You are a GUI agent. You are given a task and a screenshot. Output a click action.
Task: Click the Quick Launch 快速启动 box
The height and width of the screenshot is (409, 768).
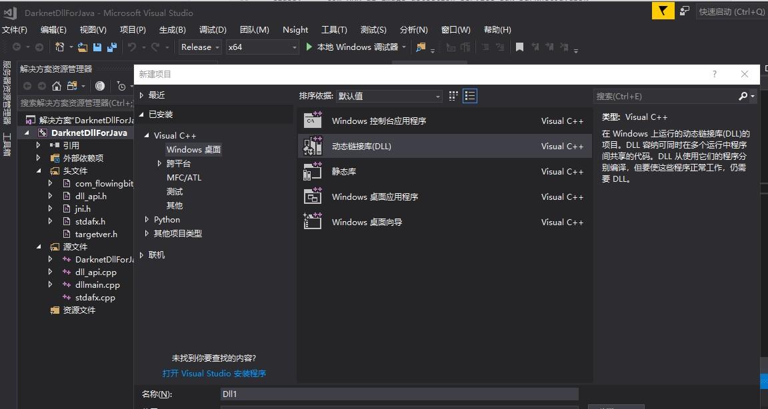click(731, 11)
